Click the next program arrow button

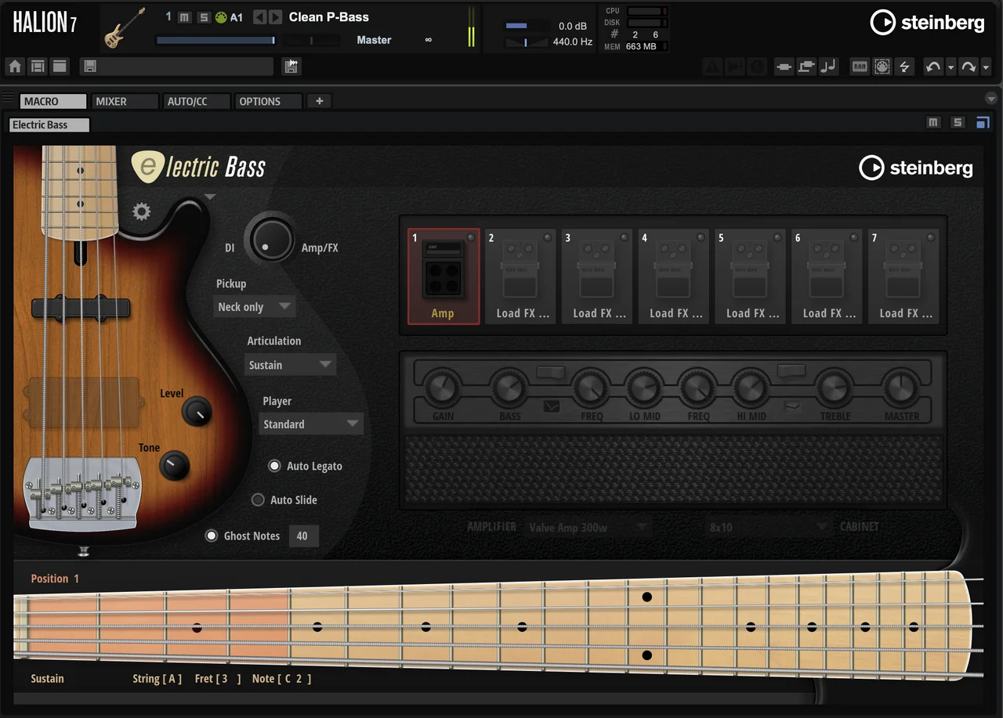276,17
